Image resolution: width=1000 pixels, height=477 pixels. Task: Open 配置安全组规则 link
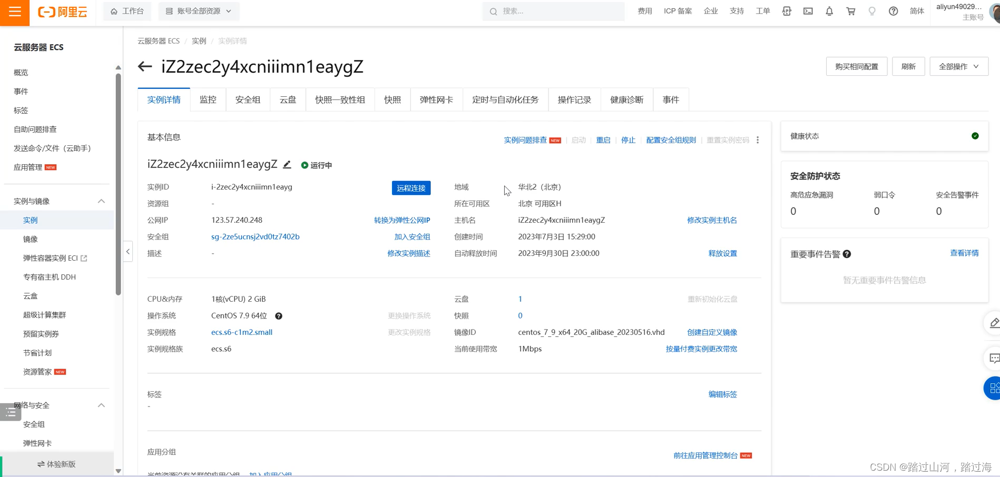tap(671, 140)
